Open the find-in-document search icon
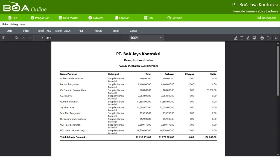The image size is (280, 157). pyautogui.click(x=17, y=38)
